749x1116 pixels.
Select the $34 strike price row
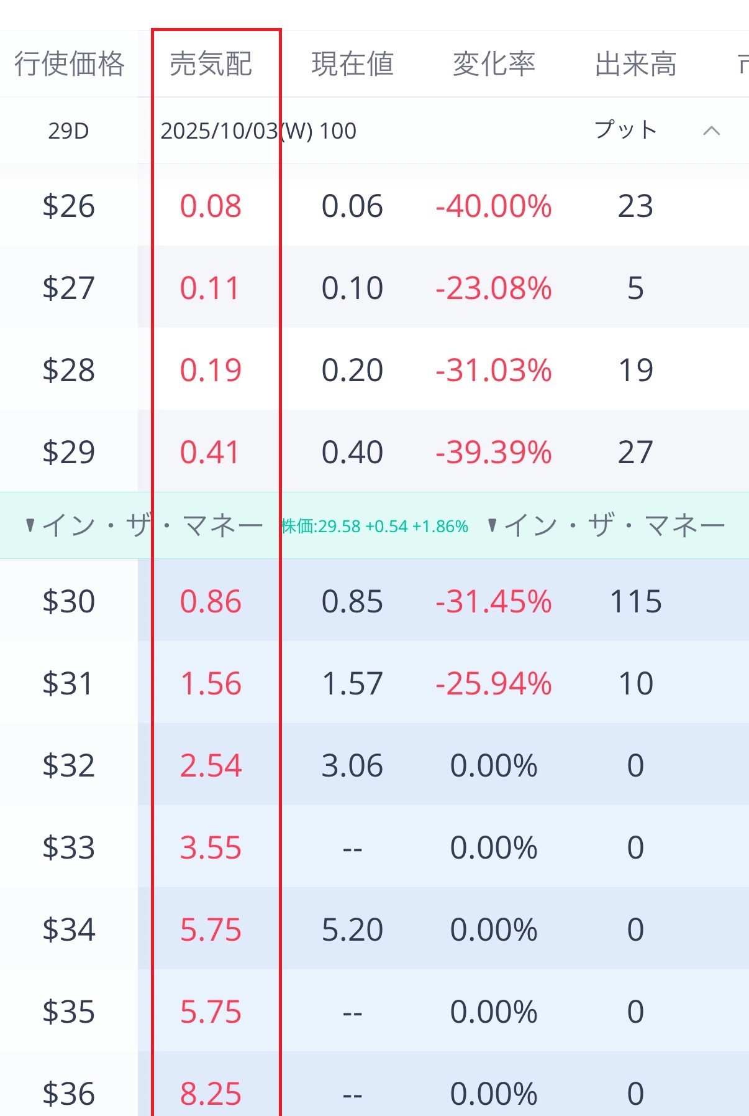click(x=68, y=929)
